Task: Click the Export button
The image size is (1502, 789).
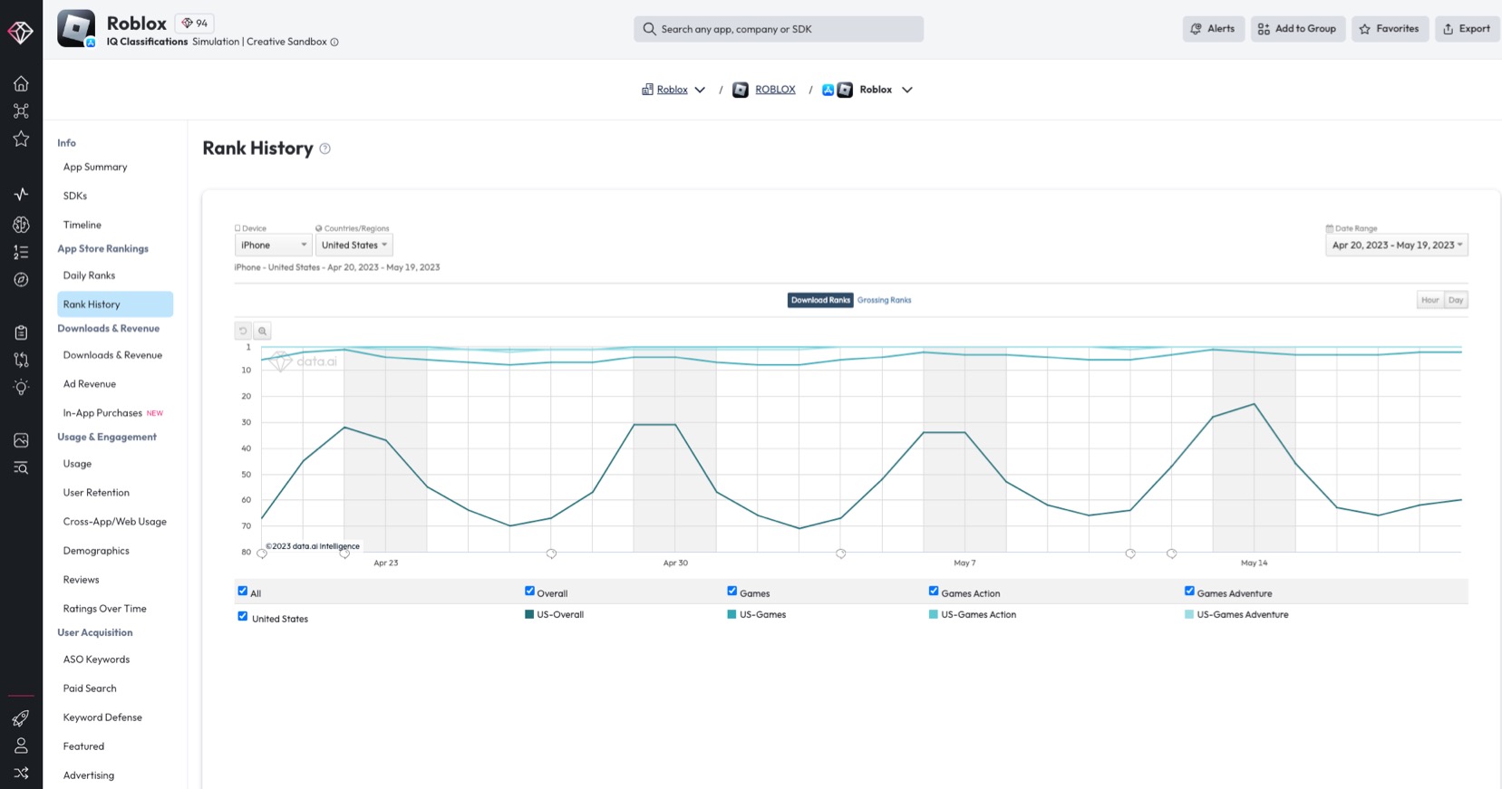Action: 1466,29
